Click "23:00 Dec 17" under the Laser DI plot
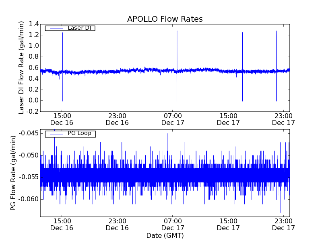 pyautogui.click(x=283, y=119)
